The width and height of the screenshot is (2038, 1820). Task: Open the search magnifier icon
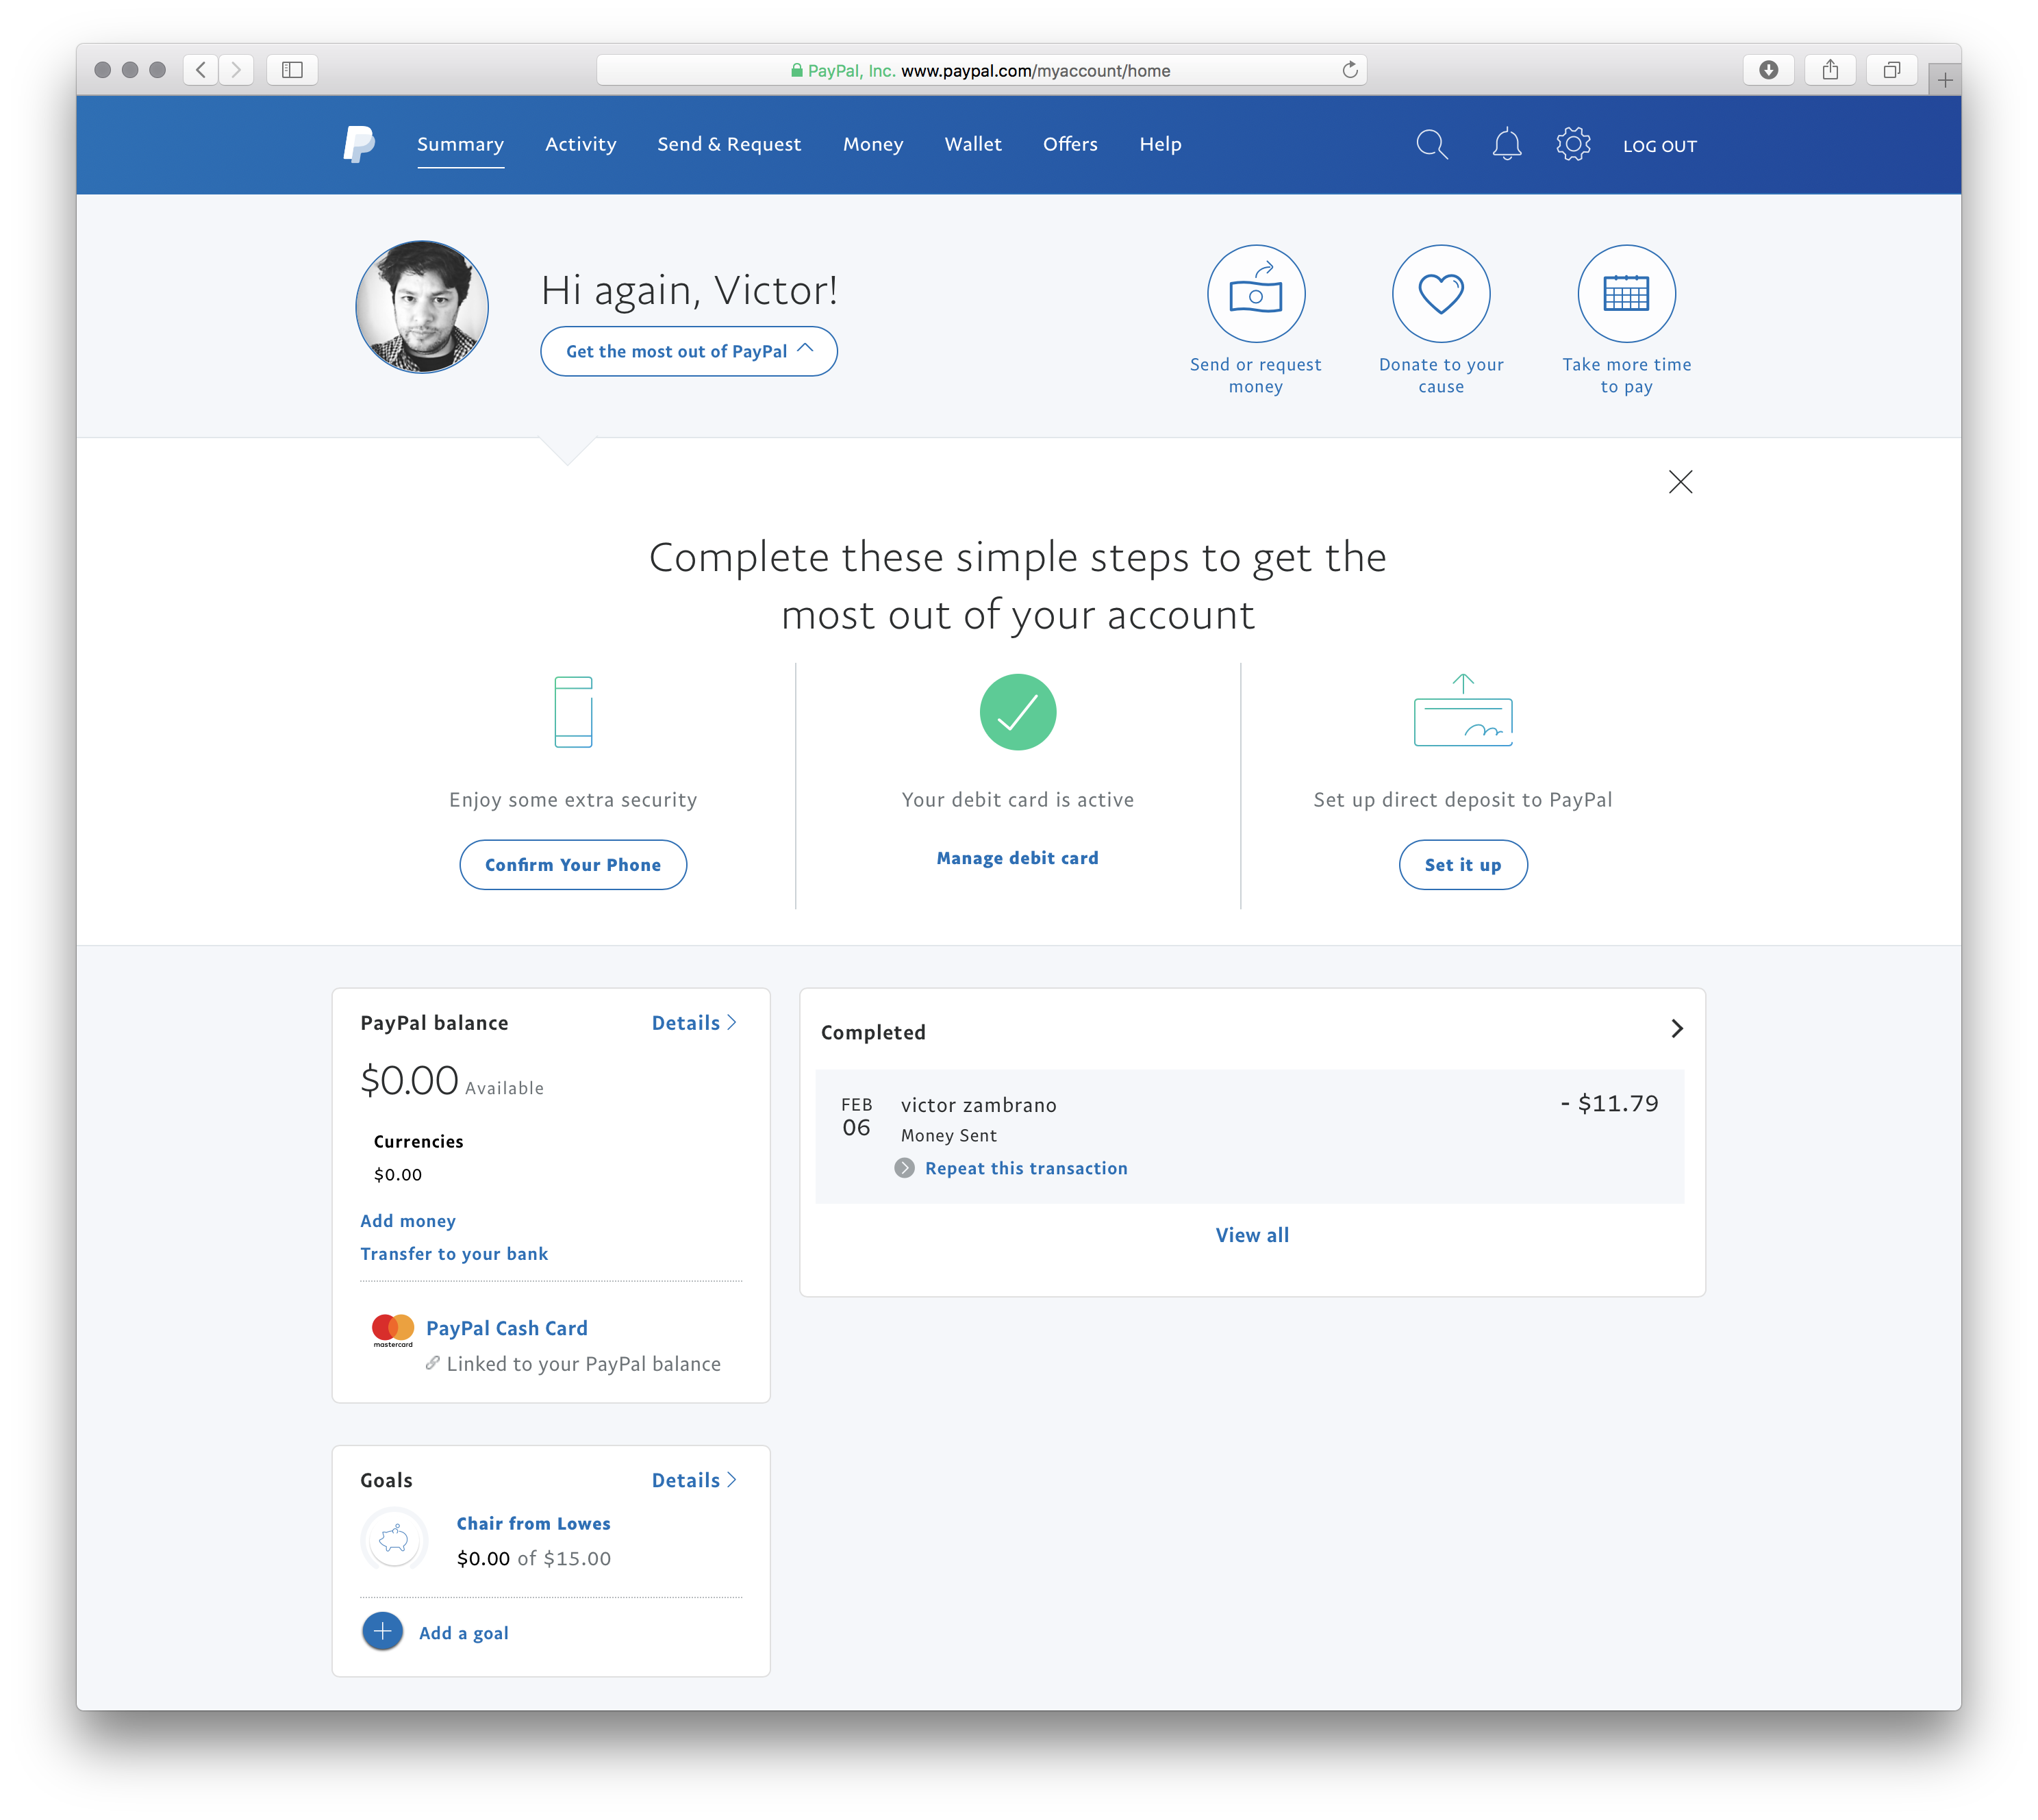(1431, 145)
